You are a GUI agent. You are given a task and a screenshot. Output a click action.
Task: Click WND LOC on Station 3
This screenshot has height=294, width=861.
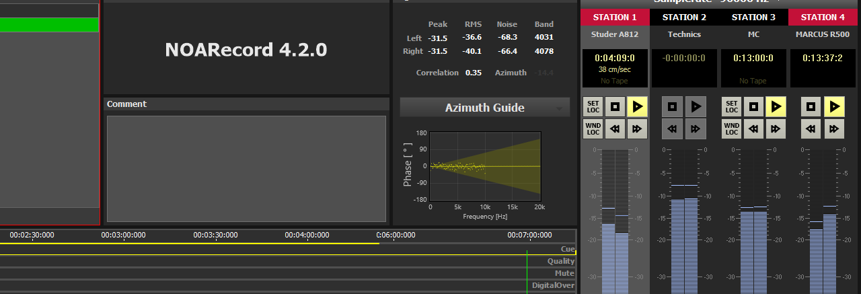(x=731, y=128)
